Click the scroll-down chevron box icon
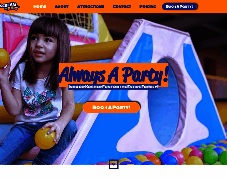The width and height of the screenshot is (227, 179). tap(113, 164)
